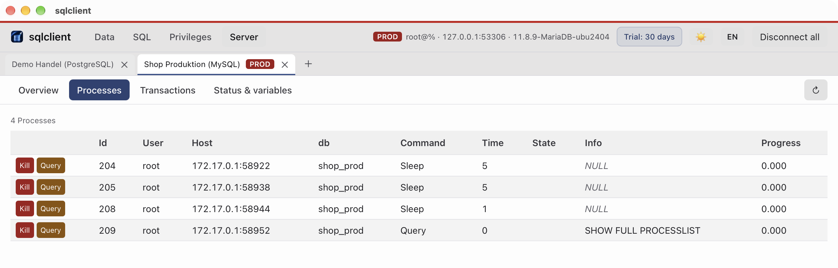
Task: Open the Data menu
Action: click(x=104, y=37)
